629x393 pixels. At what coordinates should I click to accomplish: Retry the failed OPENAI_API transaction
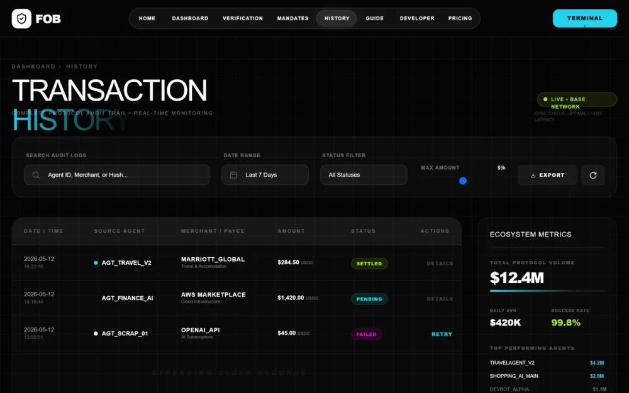point(442,334)
